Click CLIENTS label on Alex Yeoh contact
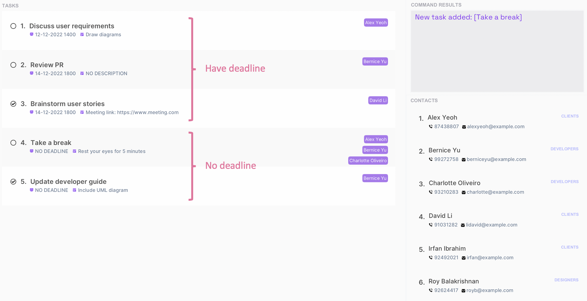 click(x=570, y=116)
